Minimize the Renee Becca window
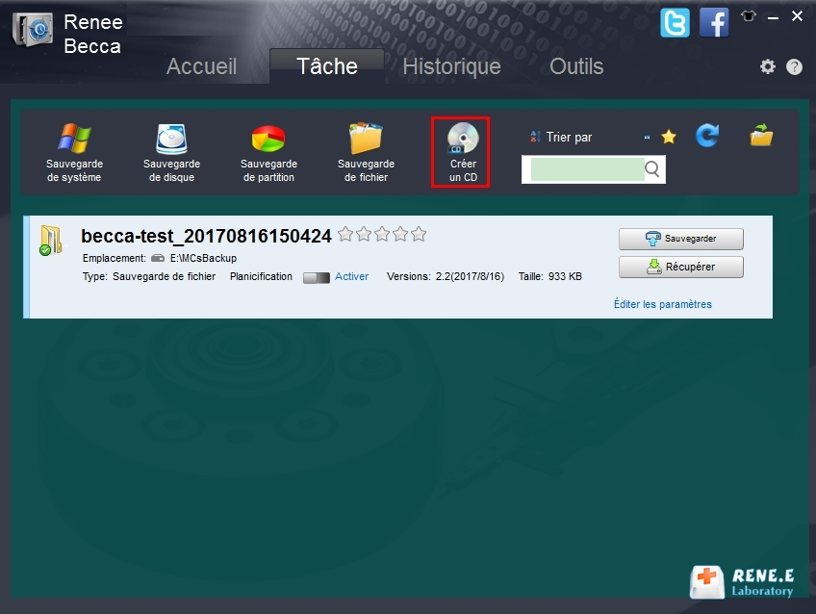Viewport: 816px width, 614px height. pos(774,17)
